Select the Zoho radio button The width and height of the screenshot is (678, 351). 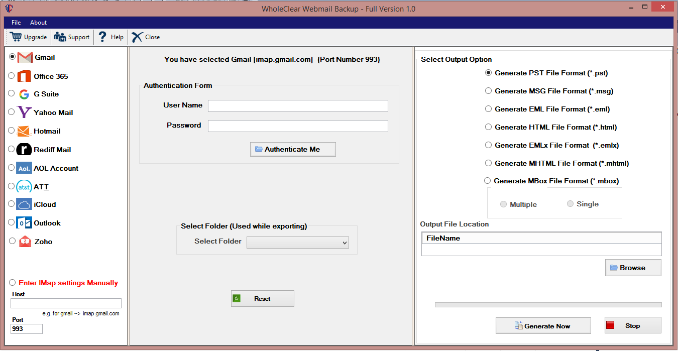(13, 241)
